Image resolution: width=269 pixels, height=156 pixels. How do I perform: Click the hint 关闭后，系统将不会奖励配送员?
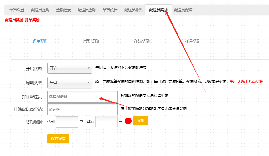point(121,68)
